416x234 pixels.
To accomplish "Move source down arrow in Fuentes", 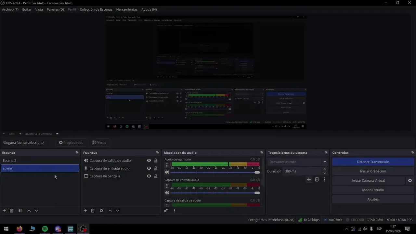I will click(x=118, y=211).
